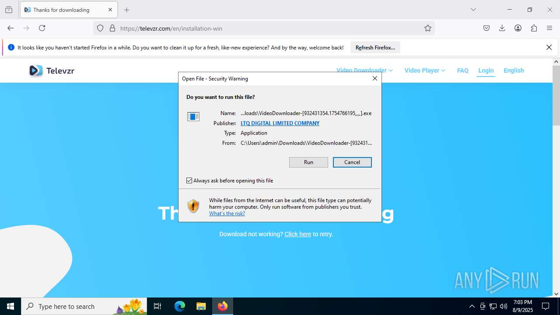Image resolution: width=560 pixels, height=315 pixels.
Task: Open the Firefox account icon
Action: (518, 28)
